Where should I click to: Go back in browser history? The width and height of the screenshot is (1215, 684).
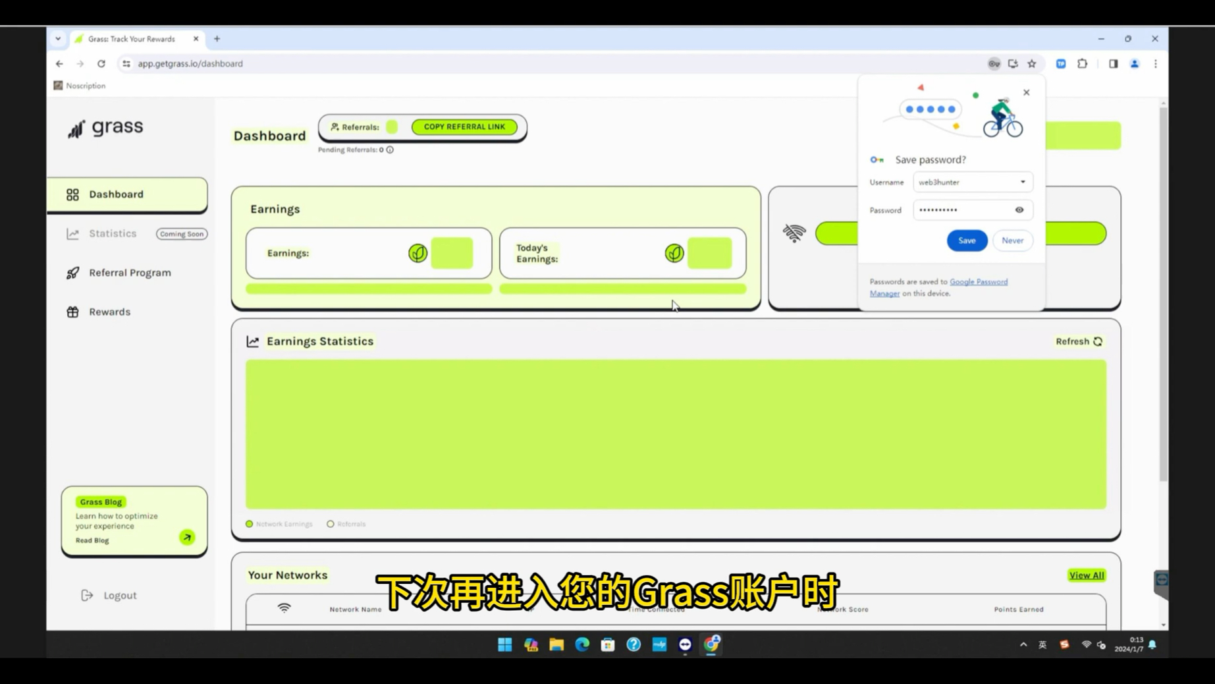(59, 64)
